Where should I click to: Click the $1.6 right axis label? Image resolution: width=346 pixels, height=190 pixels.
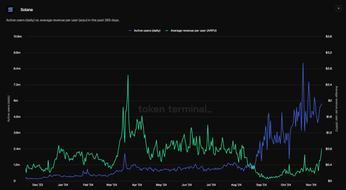(328, 117)
